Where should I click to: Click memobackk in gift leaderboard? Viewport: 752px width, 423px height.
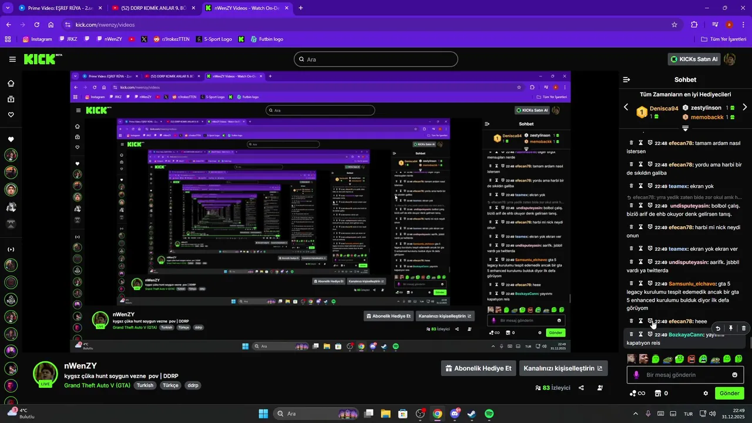707,117
